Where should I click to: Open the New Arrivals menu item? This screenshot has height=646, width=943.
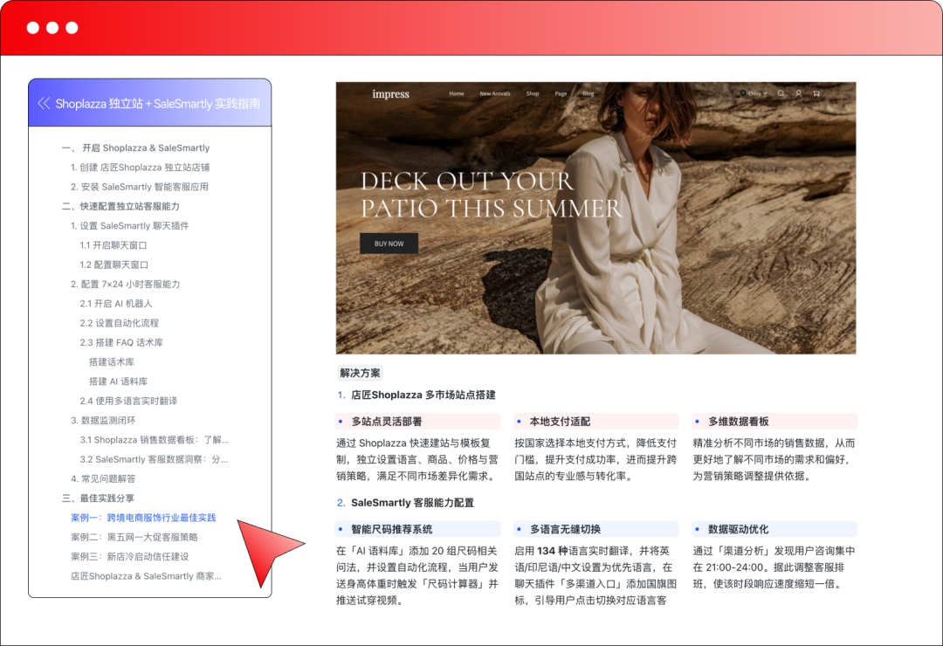click(495, 93)
